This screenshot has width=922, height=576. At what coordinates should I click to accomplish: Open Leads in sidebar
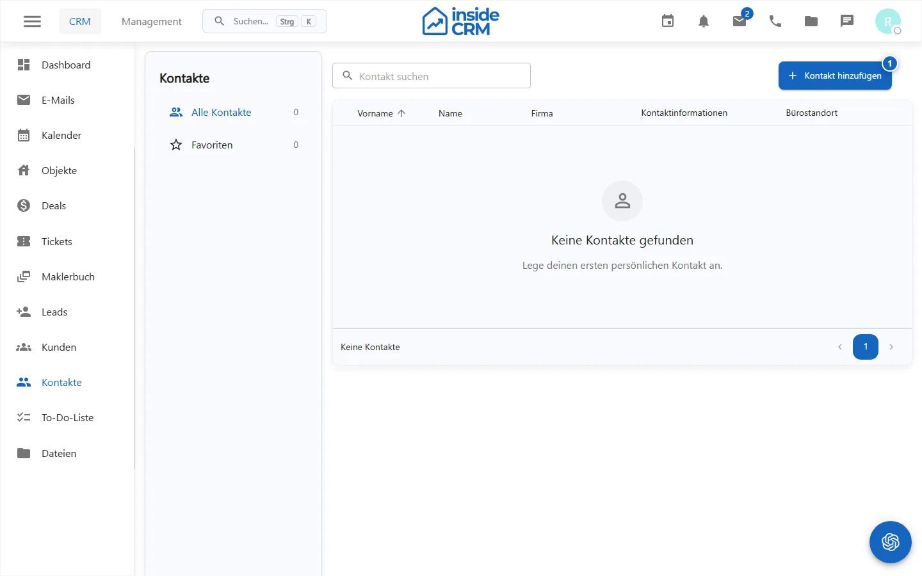67,312
